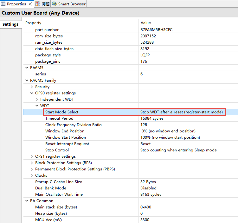Click the data flash value 8192
The height and width of the screenshot is (223, 238).
(145, 49)
